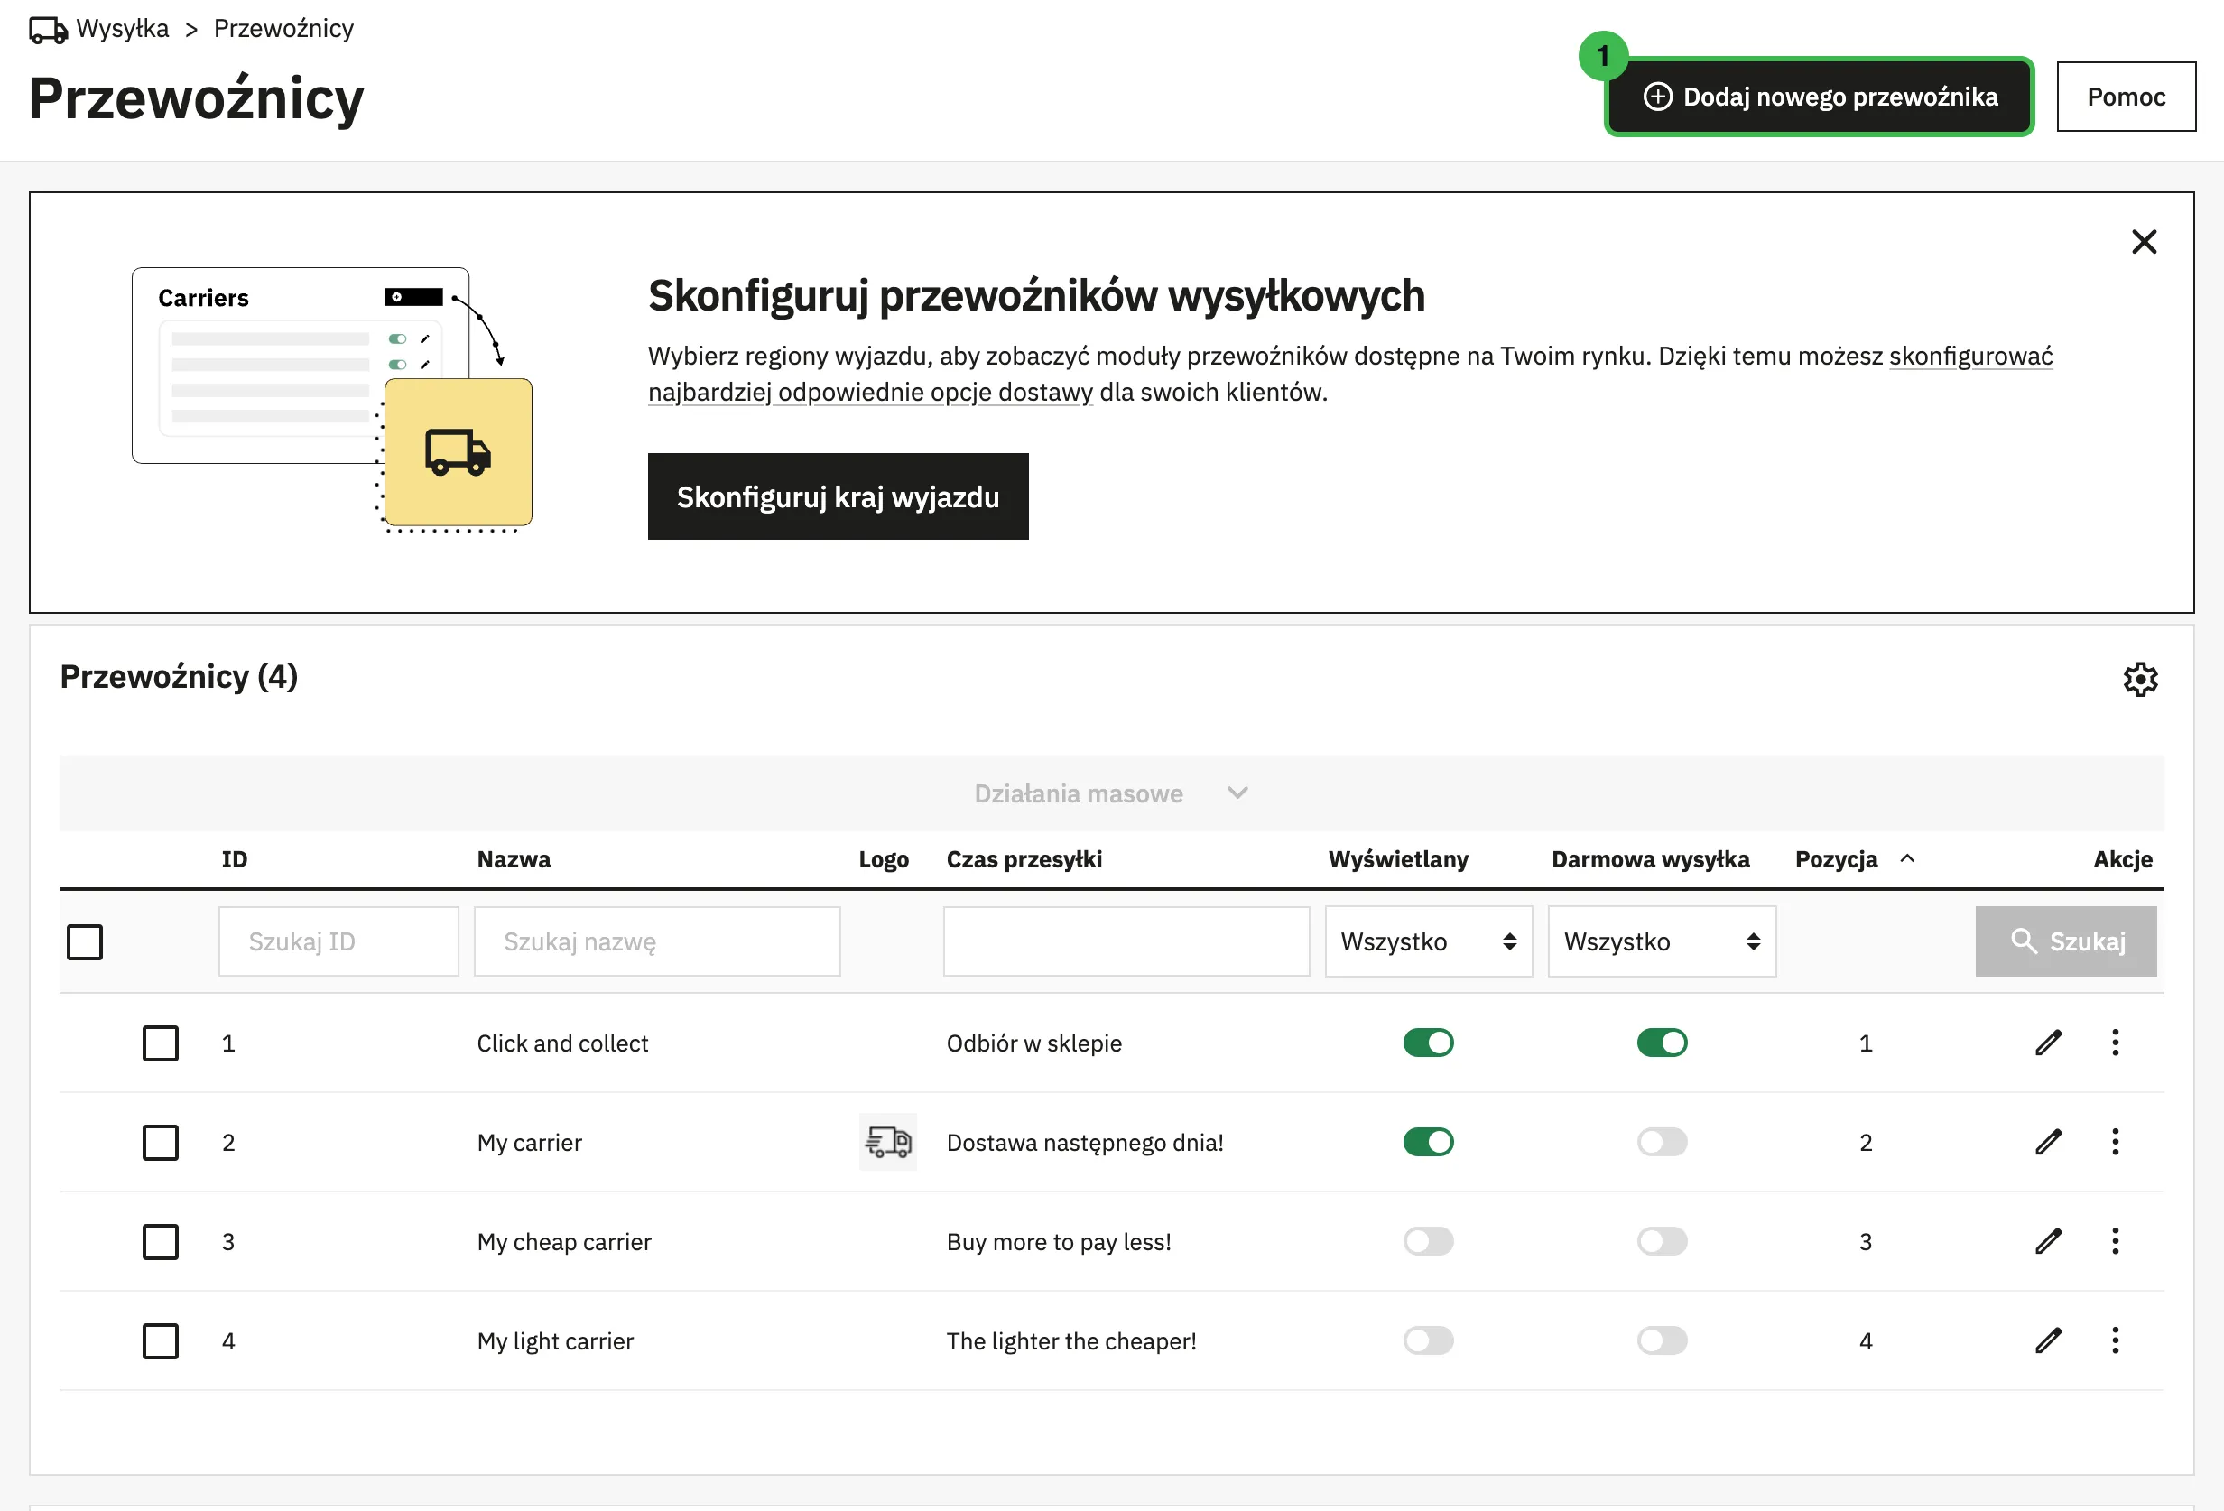Select checkbox for My cheap carrier row
The width and height of the screenshot is (2224, 1511).
click(161, 1241)
